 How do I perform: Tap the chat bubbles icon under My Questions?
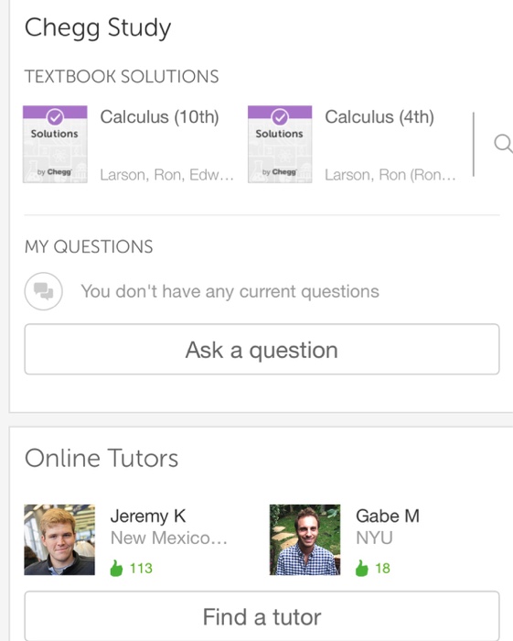pyautogui.click(x=44, y=291)
